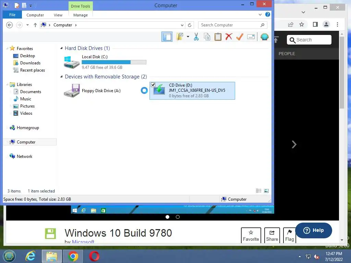The image size is (351, 263).
Task: Open the View ribbon tab
Action: [58, 15]
